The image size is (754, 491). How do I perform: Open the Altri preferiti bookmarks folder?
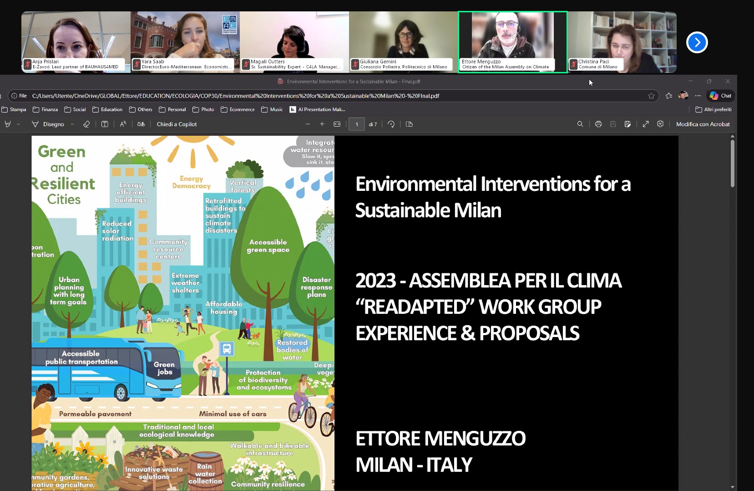[714, 109]
